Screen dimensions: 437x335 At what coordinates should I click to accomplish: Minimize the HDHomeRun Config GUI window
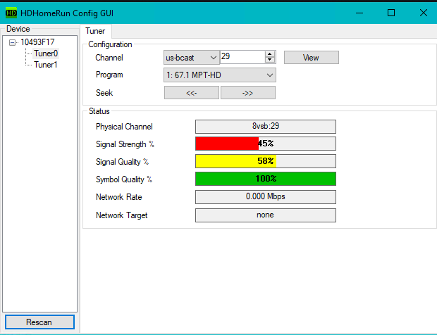click(x=359, y=13)
